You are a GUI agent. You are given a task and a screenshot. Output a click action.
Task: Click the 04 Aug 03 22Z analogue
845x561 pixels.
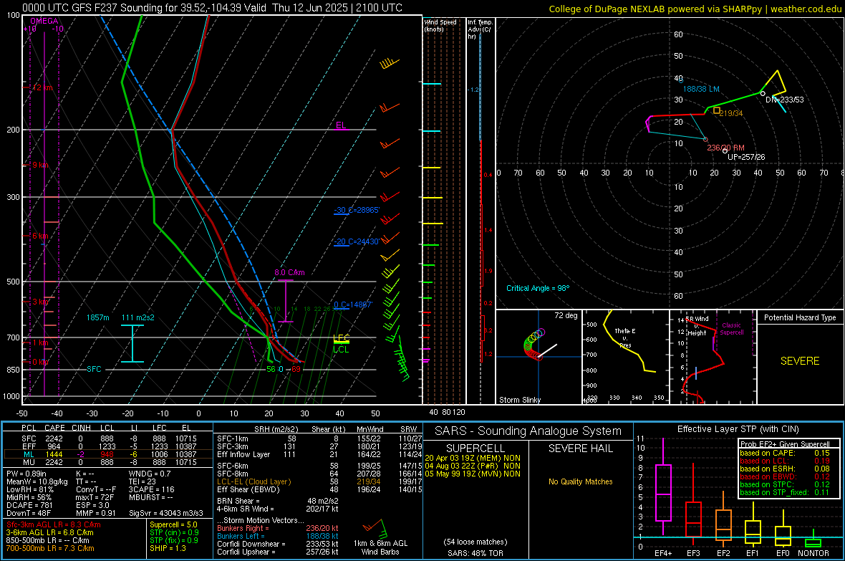point(473,466)
